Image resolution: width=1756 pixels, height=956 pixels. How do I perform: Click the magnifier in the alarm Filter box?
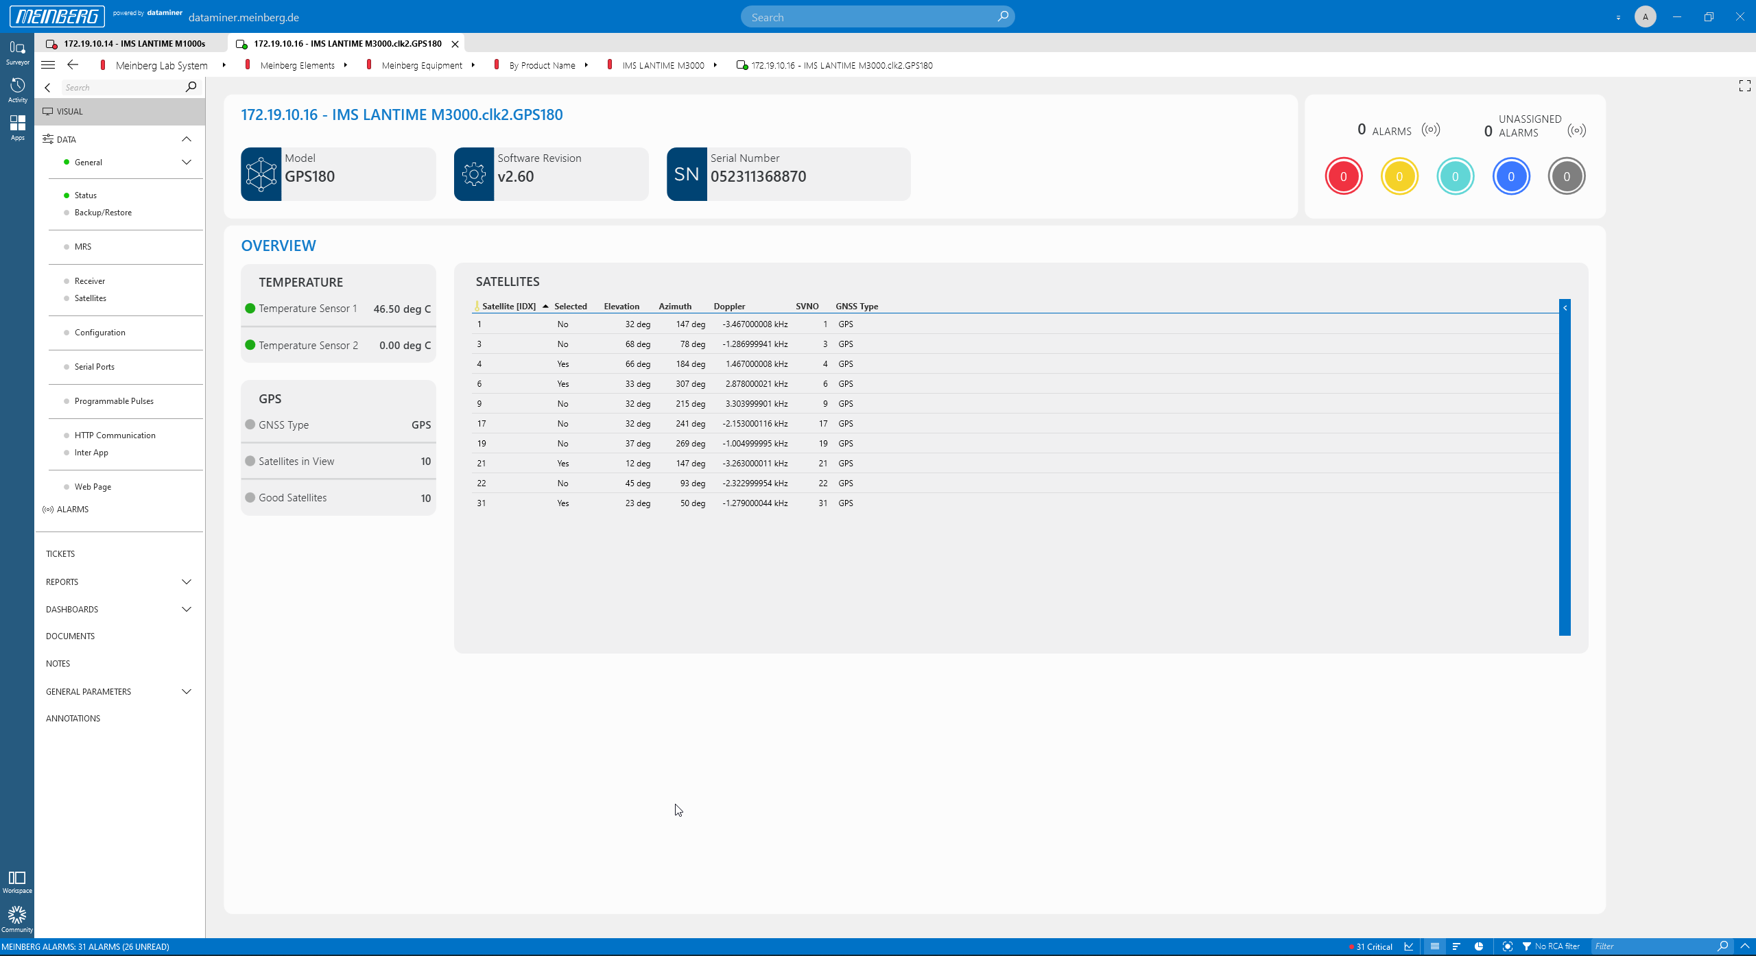point(1723,946)
